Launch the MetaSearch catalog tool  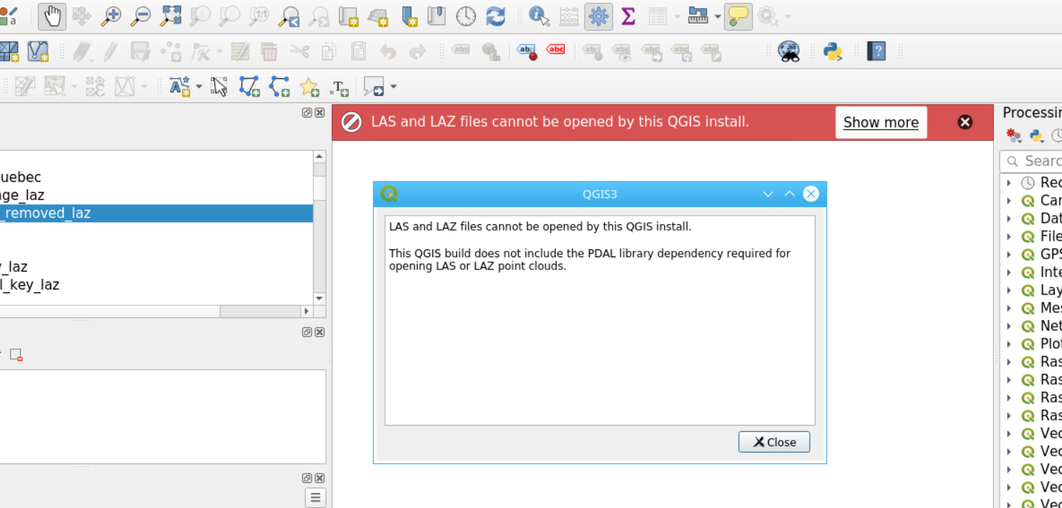(x=787, y=50)
